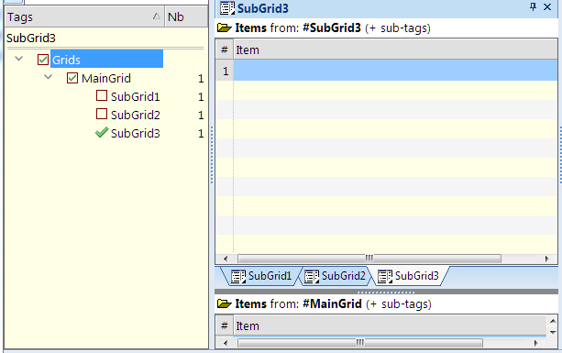Uncheck the Grids tag checkbox
The width and height of the screenshot is (562, 353).
43,60
